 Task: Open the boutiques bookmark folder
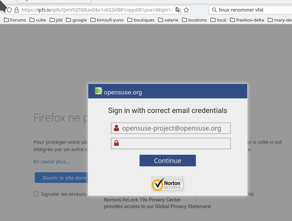point(141,20)
